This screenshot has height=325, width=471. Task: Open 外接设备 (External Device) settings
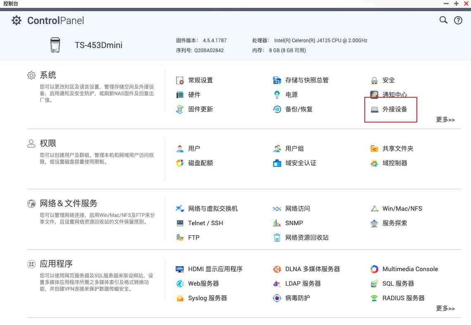(394, 109)
